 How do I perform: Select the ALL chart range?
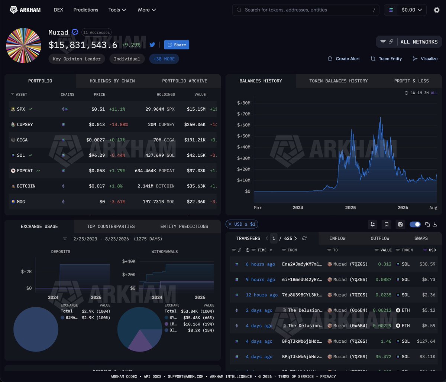tap(434, 93)
